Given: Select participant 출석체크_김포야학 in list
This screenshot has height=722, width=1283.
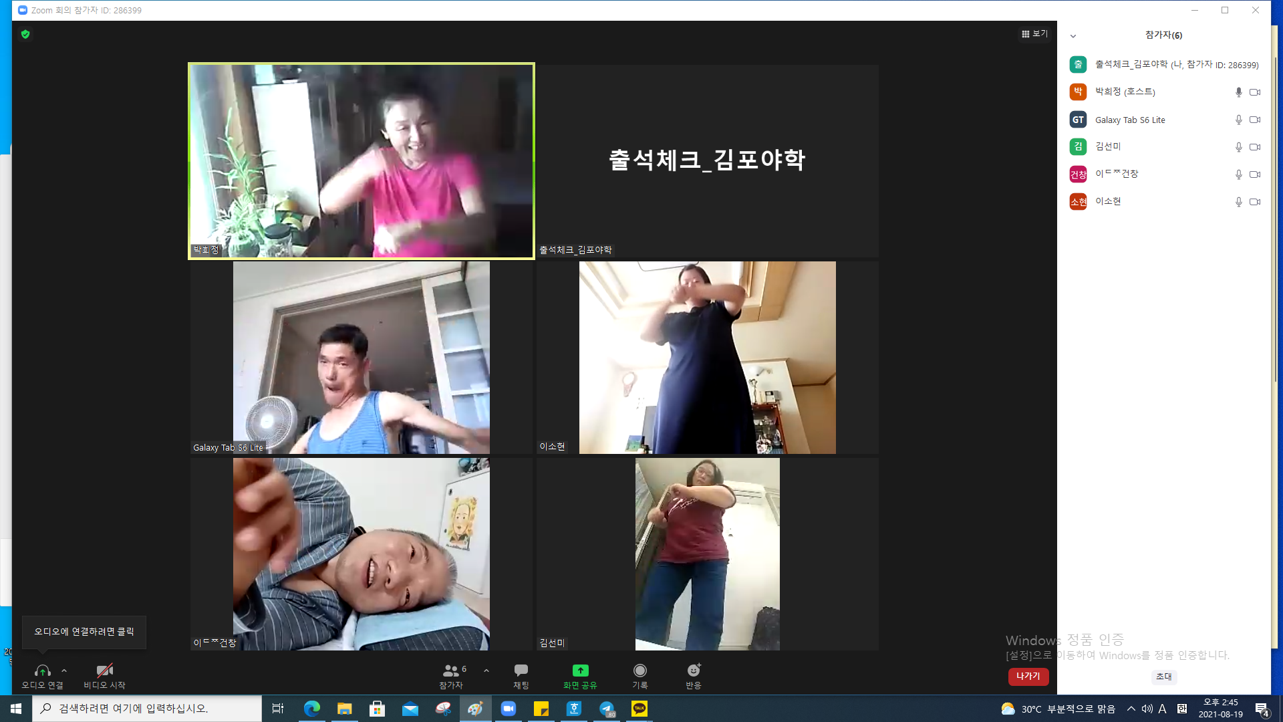Looking at the screenshot, I should (x=1164, y=65).
